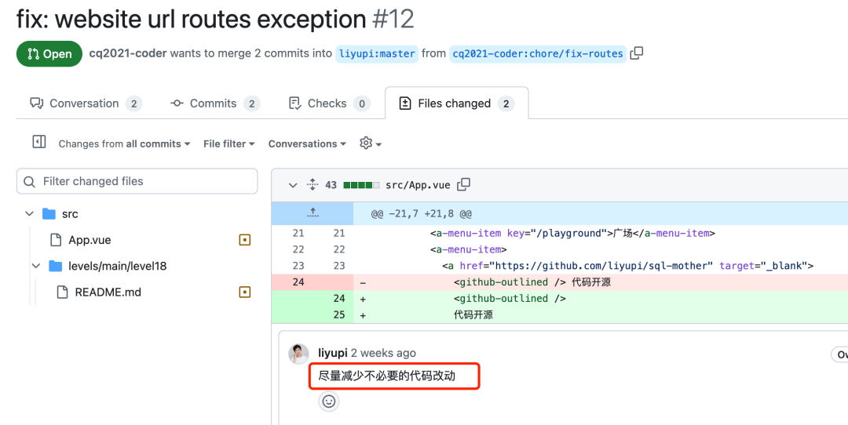Open the File filter dropdown
Viewport: 848px width, 425px height.
pyautogui.click(x=228, y=144)
